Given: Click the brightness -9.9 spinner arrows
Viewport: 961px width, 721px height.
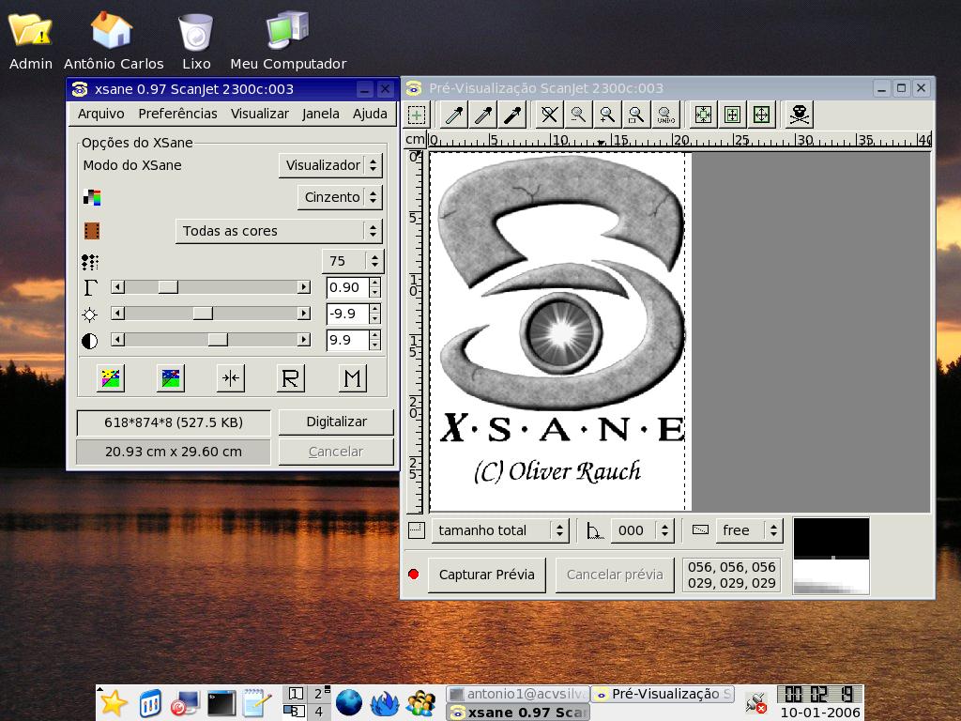Looking at the screenshot, I should click(374, 314).
